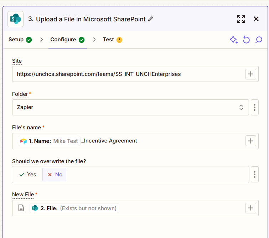
Task: Open three-dot menu beside overwrite option
Action: (x=255, y=175)
